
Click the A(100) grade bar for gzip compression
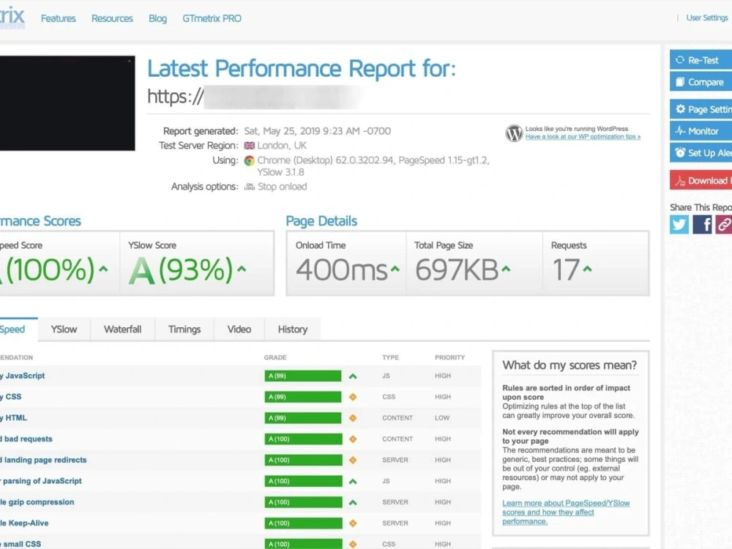click(303, 502)
